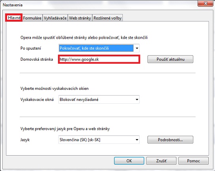The image size is (215, 171).
Task: Open the Blokovať nevyžiadané combo box
Action: [99, 99]
